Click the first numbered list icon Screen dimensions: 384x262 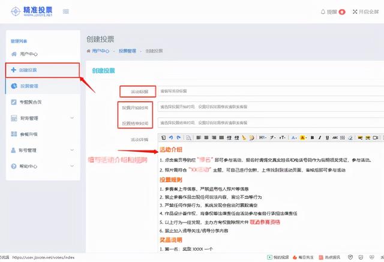pyautogui.click(x=229, y=138)
